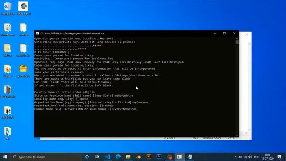Image resolution: width=286 pixels, height=161 pixels.
Task: Launch Visual Studio Code from taskbar
Action: pos(108,157)
